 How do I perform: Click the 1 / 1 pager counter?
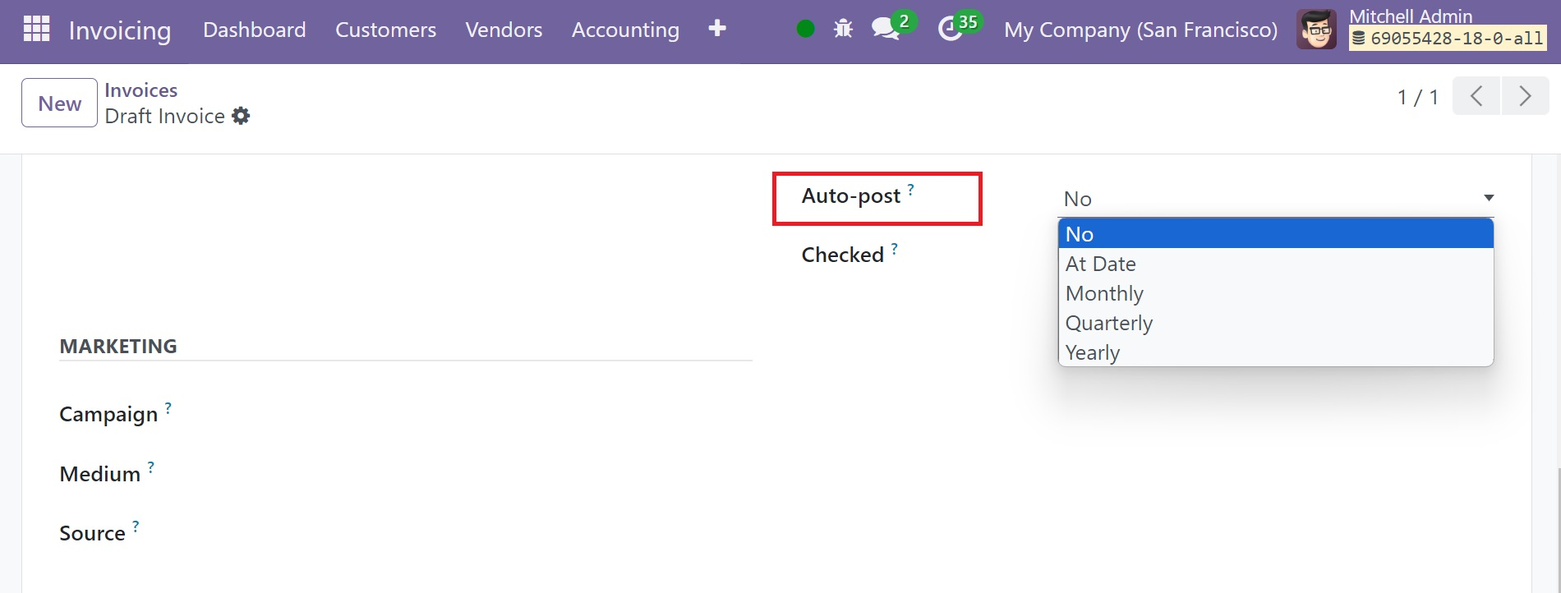(1418, 97)
